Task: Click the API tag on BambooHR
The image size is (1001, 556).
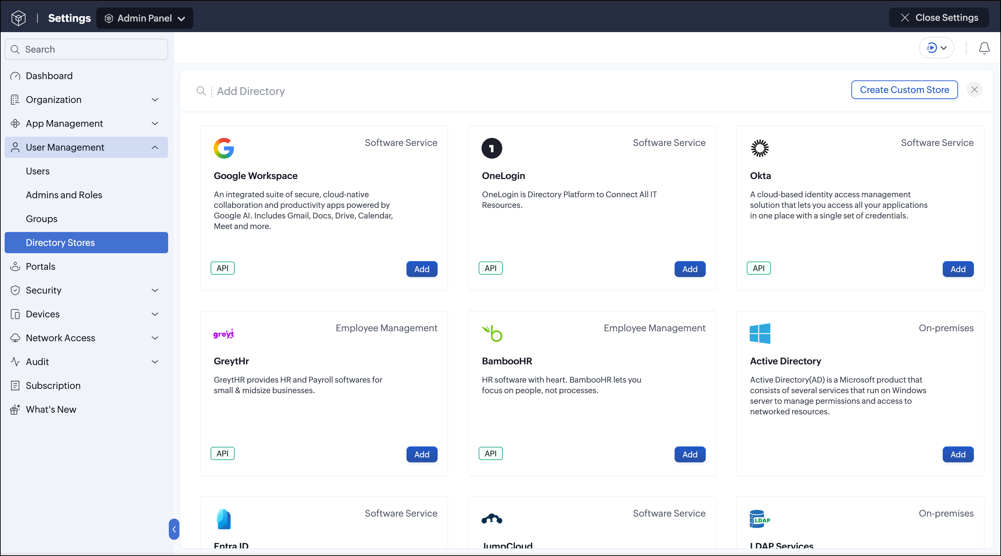Action: click(490, 454)
